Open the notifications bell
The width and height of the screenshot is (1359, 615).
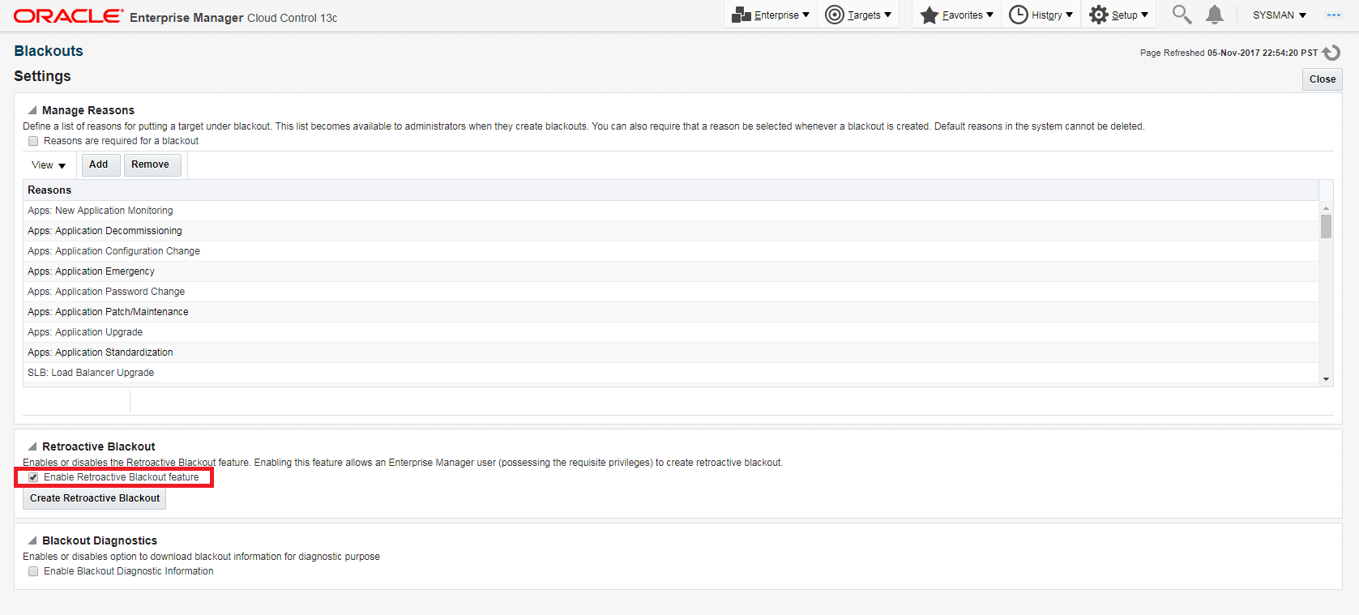coord(1215,15)
